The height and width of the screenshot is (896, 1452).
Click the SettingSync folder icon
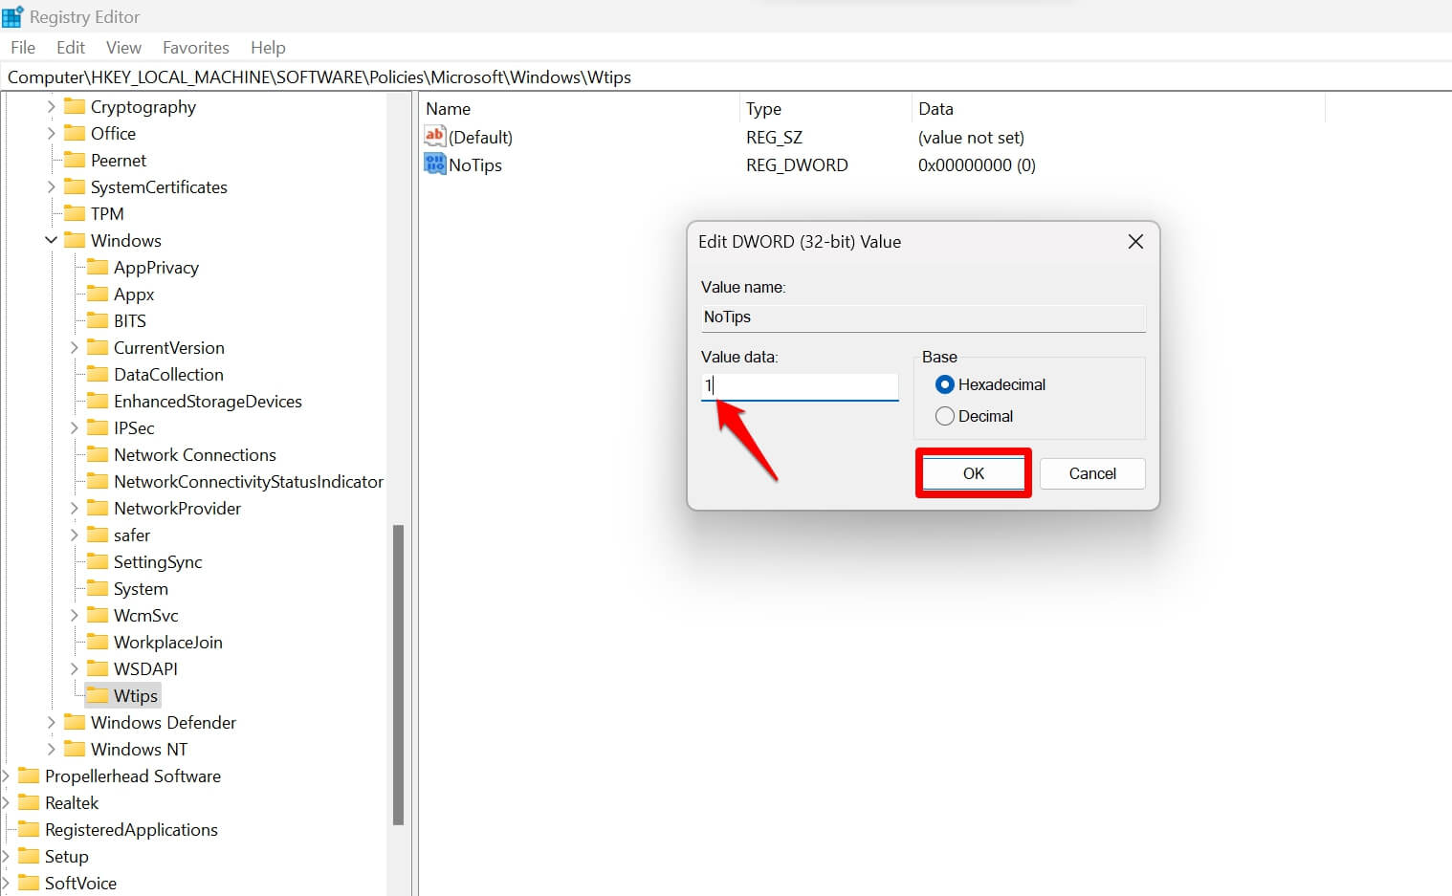(x=98, y=561)
